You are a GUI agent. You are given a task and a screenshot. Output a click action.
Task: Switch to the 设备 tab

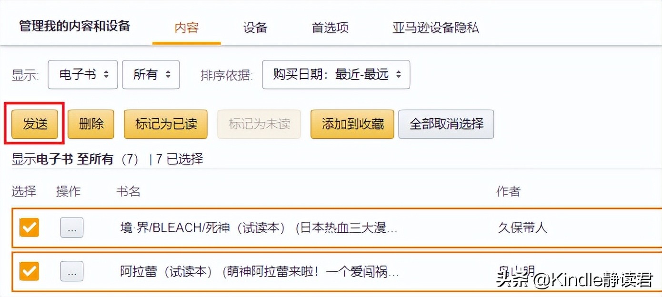(x=255, y=28)
